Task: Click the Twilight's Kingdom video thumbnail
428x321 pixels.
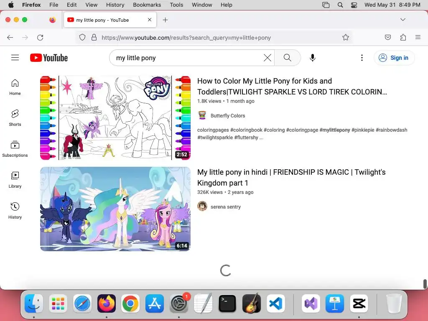Action: click(x=115, y=209)
